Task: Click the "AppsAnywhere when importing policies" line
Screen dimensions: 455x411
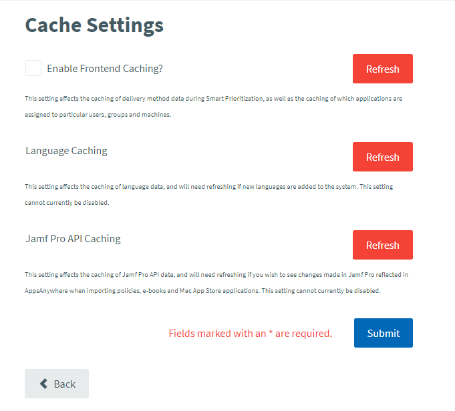Action: [x=202, y=291]
